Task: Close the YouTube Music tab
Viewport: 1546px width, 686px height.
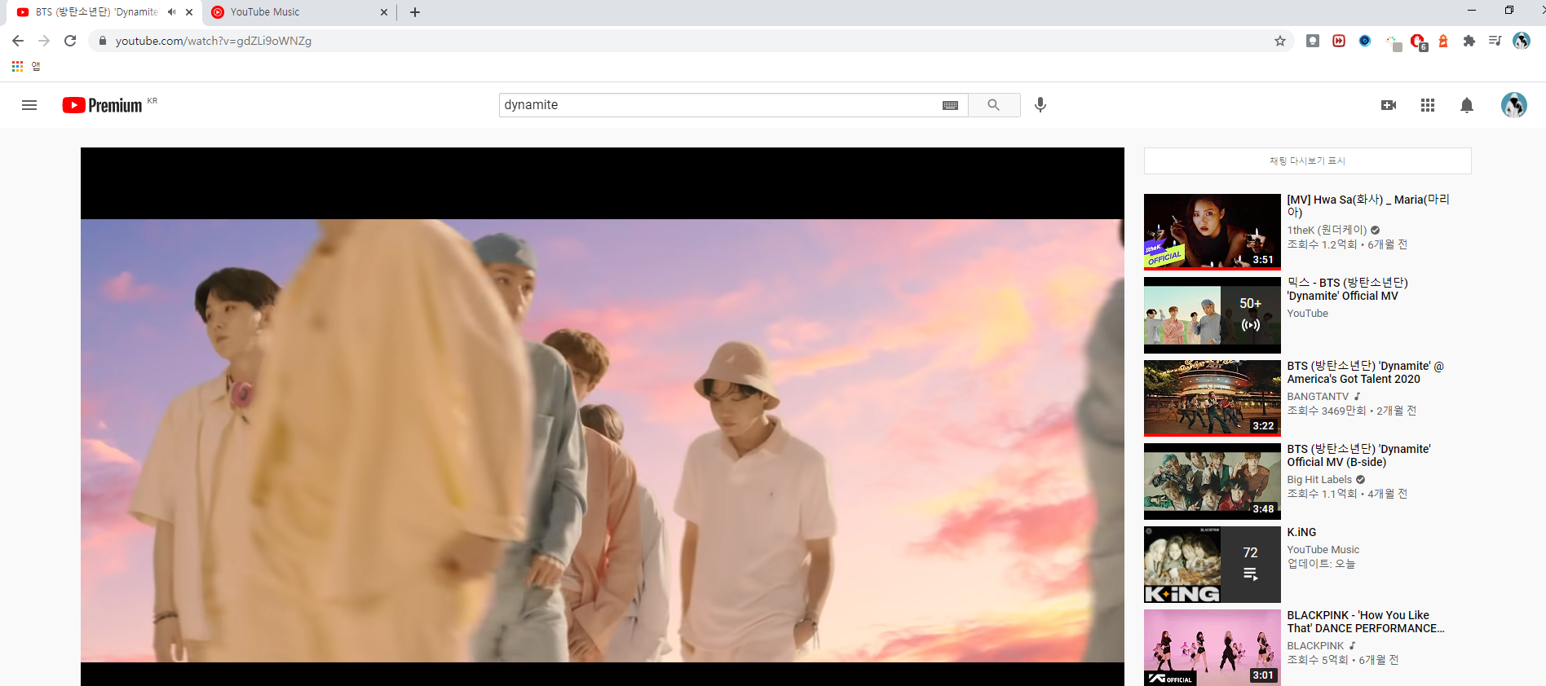Action: [384, 12]
